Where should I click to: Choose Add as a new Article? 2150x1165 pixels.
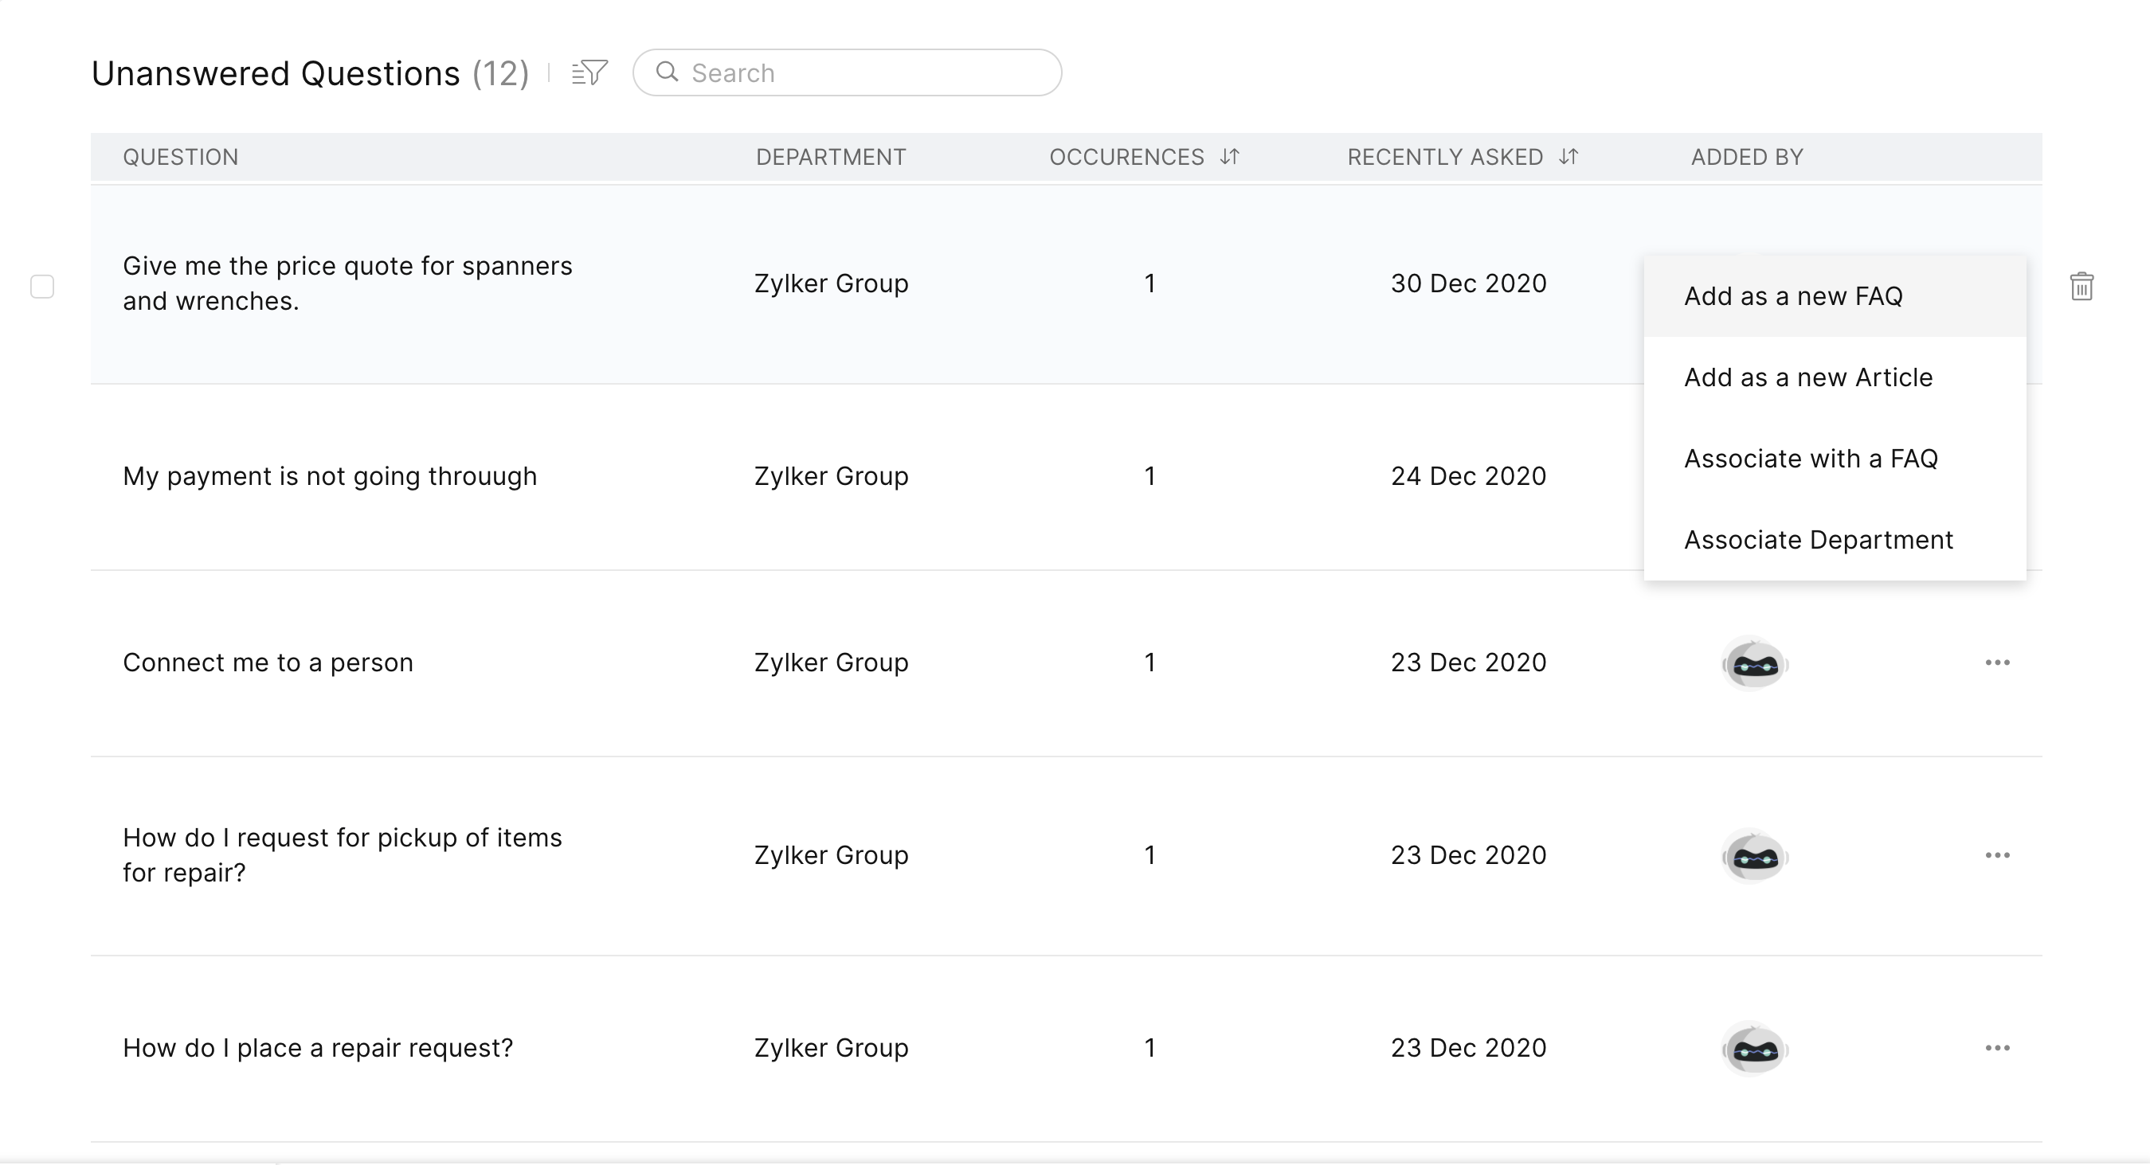(1807, 377)
